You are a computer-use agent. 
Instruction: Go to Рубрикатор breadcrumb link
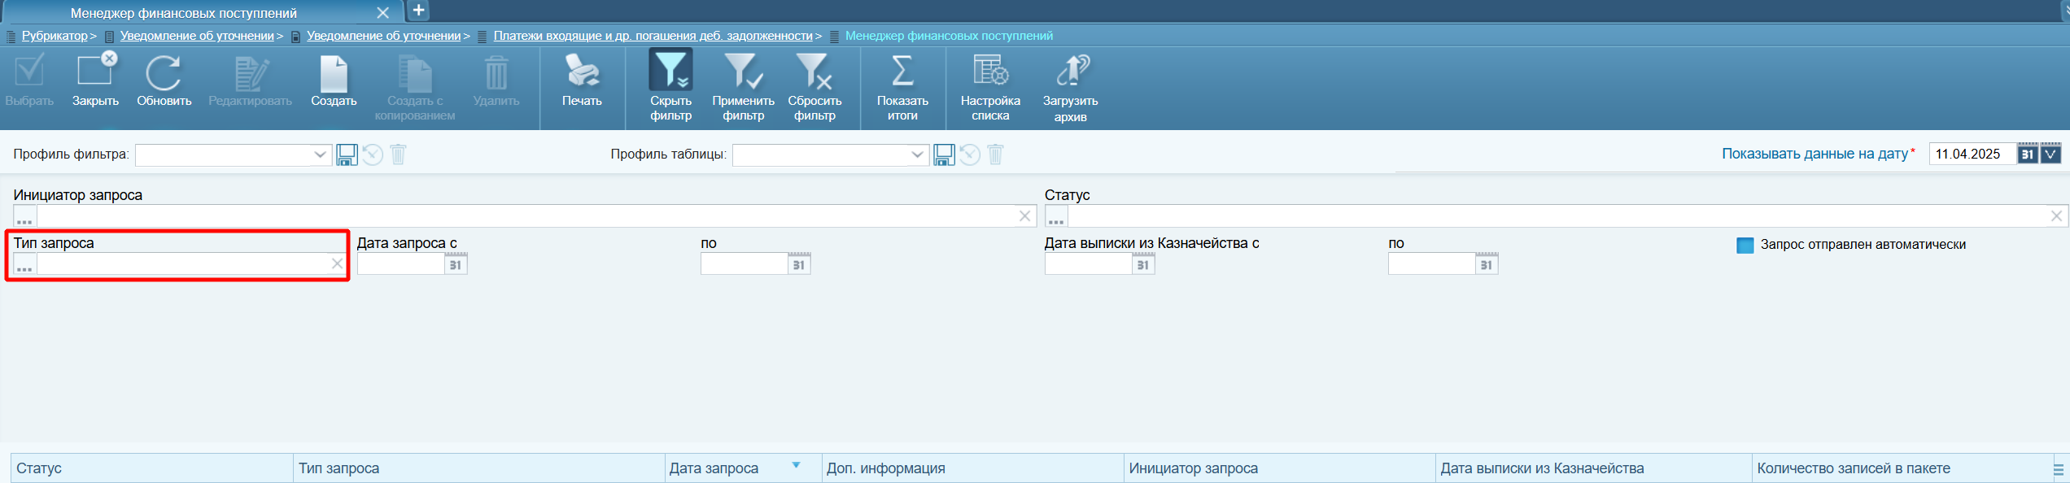click(55, 36)
